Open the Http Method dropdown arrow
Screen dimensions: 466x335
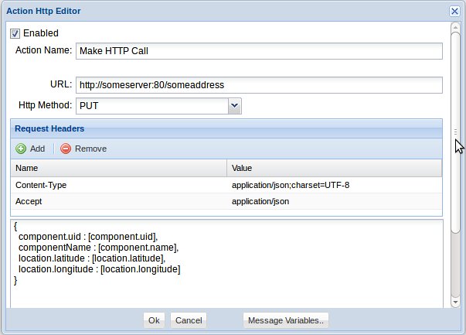(x=235, y=105)
